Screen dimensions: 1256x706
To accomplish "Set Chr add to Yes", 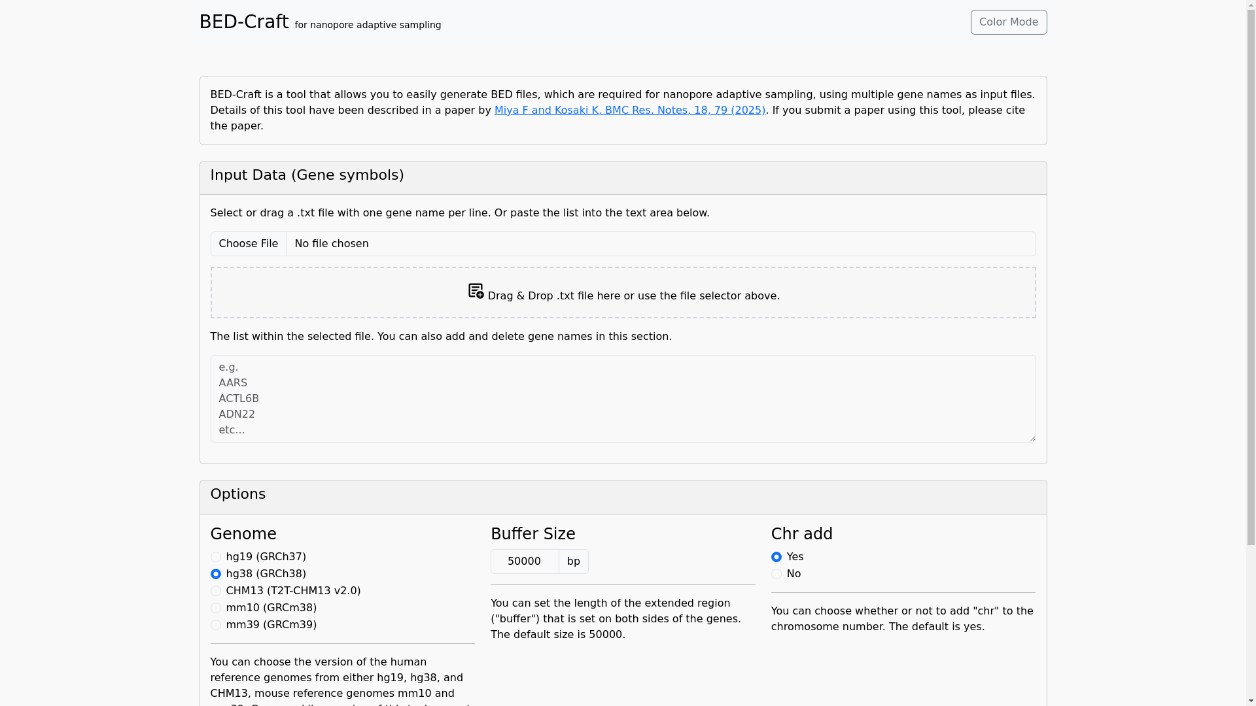I will [x=776, y=557].
